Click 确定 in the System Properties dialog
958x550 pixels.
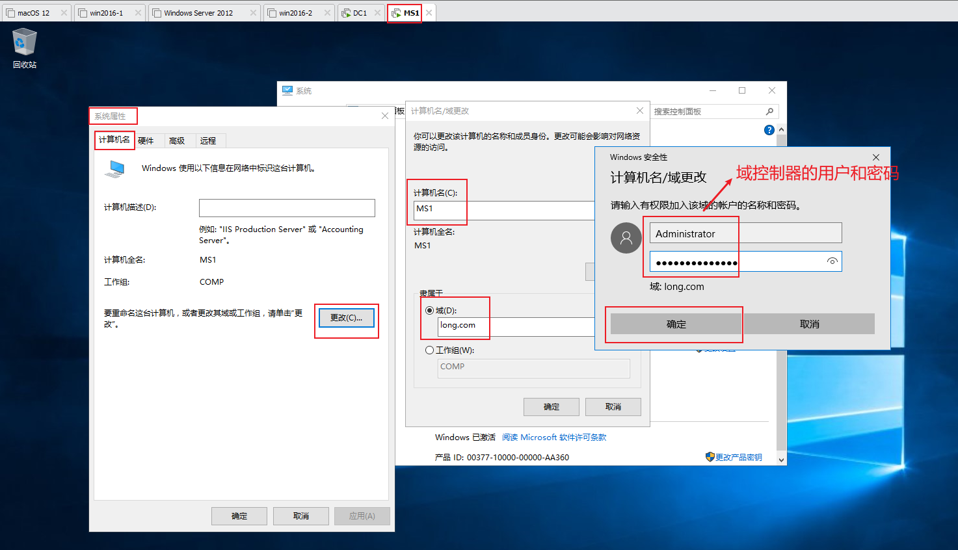(x=239, y=516)
